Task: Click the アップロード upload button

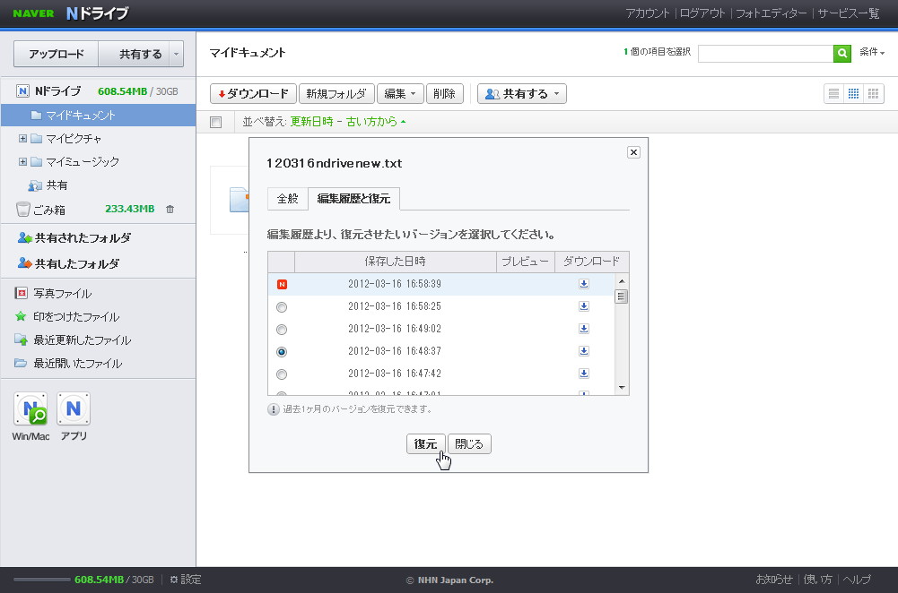Action: [56, 54]
